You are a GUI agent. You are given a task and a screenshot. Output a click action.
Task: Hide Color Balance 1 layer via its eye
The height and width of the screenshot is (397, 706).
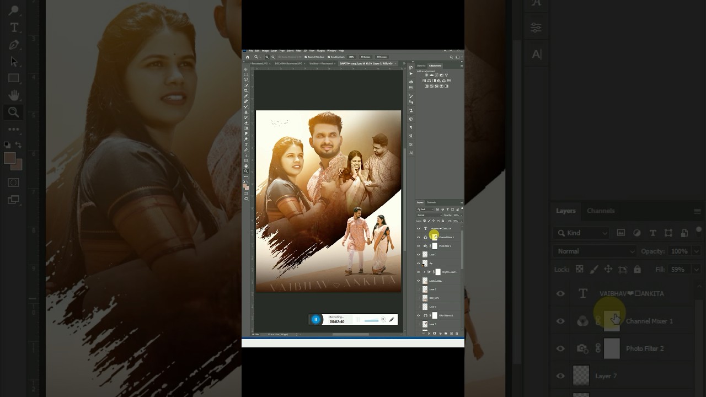[419, 315]
